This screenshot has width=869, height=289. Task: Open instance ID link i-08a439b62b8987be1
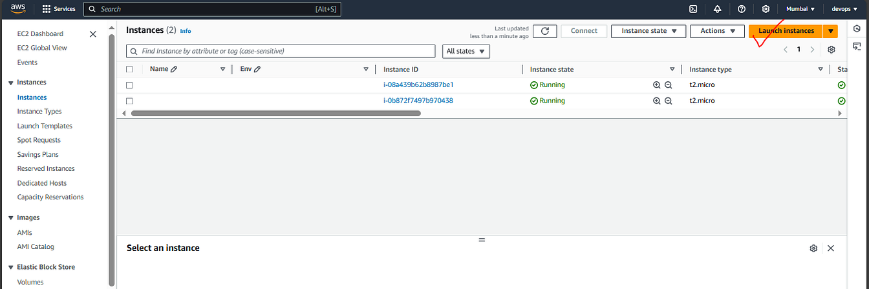(x=418, y=85)
